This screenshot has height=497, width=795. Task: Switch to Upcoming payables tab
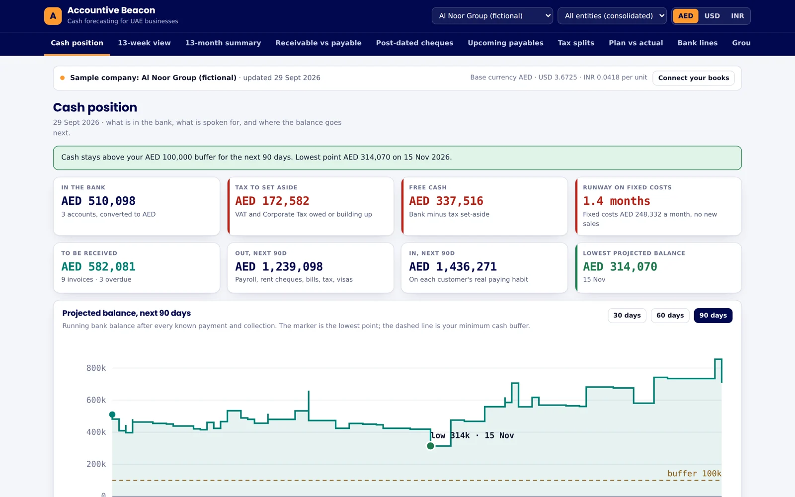coord(505,43)
